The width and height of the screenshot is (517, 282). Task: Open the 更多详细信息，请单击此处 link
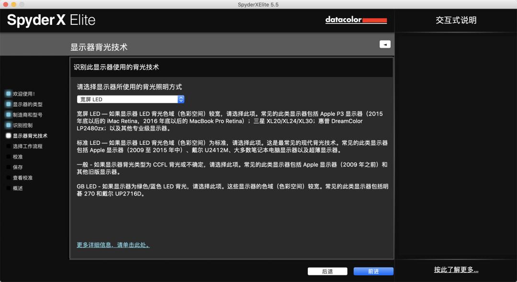pos(113,245)
